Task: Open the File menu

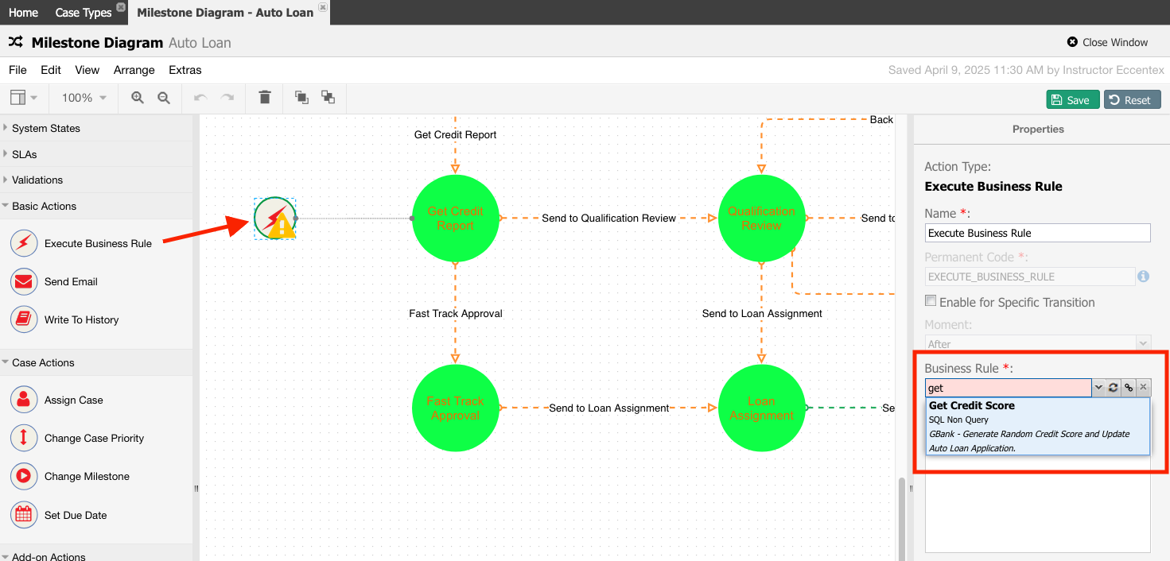Action: [17, 70]
